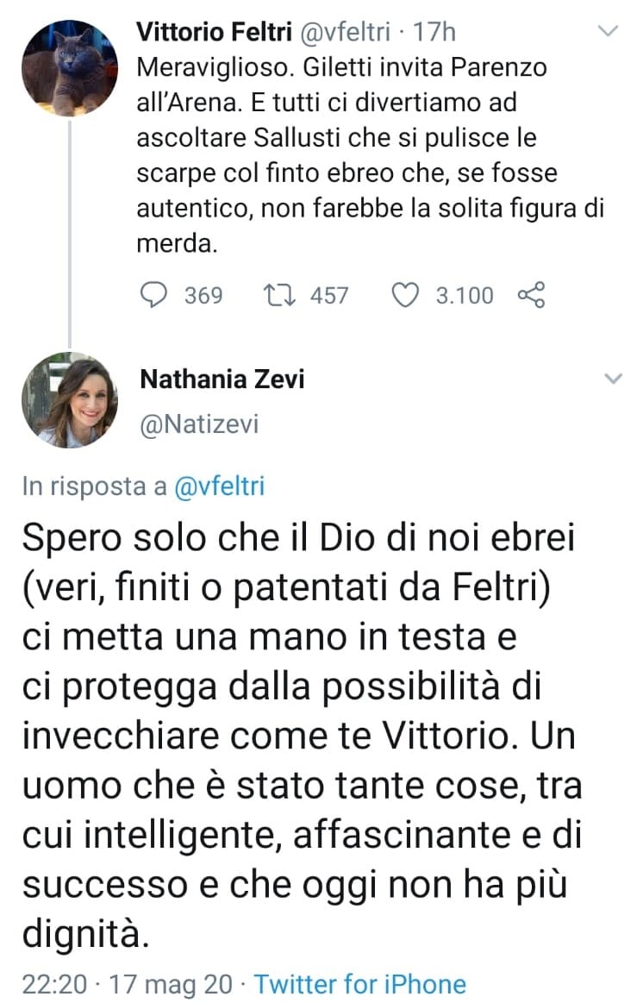Click the Twitter for iPhone source link

pos(359,984)
